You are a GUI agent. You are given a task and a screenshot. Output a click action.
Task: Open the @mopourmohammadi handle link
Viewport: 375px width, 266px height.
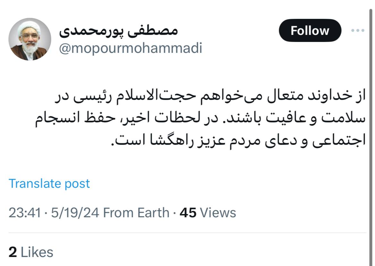tap(131, 48)
